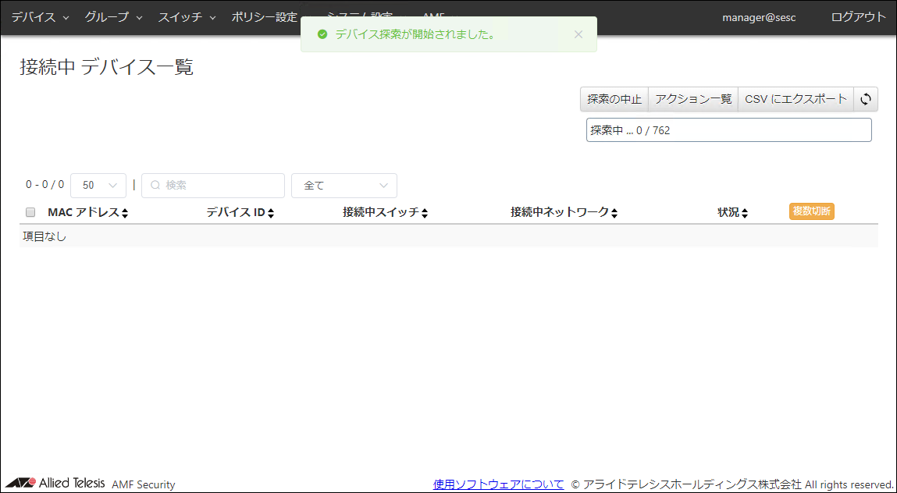Sort by デバイス ID column arrows

(x=270, y=213)
